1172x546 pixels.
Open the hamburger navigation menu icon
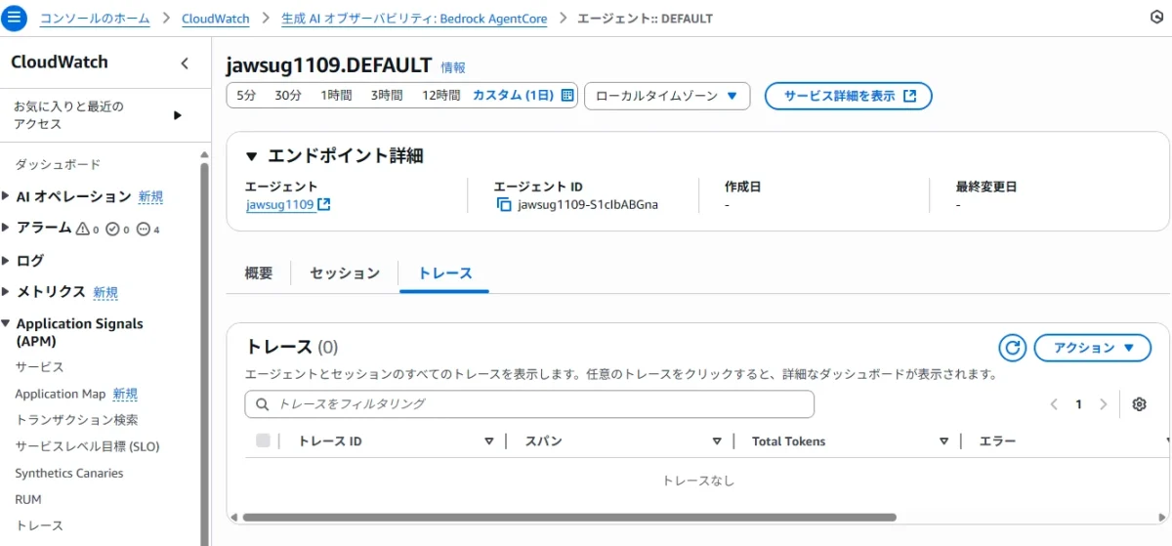coord(15,18)
